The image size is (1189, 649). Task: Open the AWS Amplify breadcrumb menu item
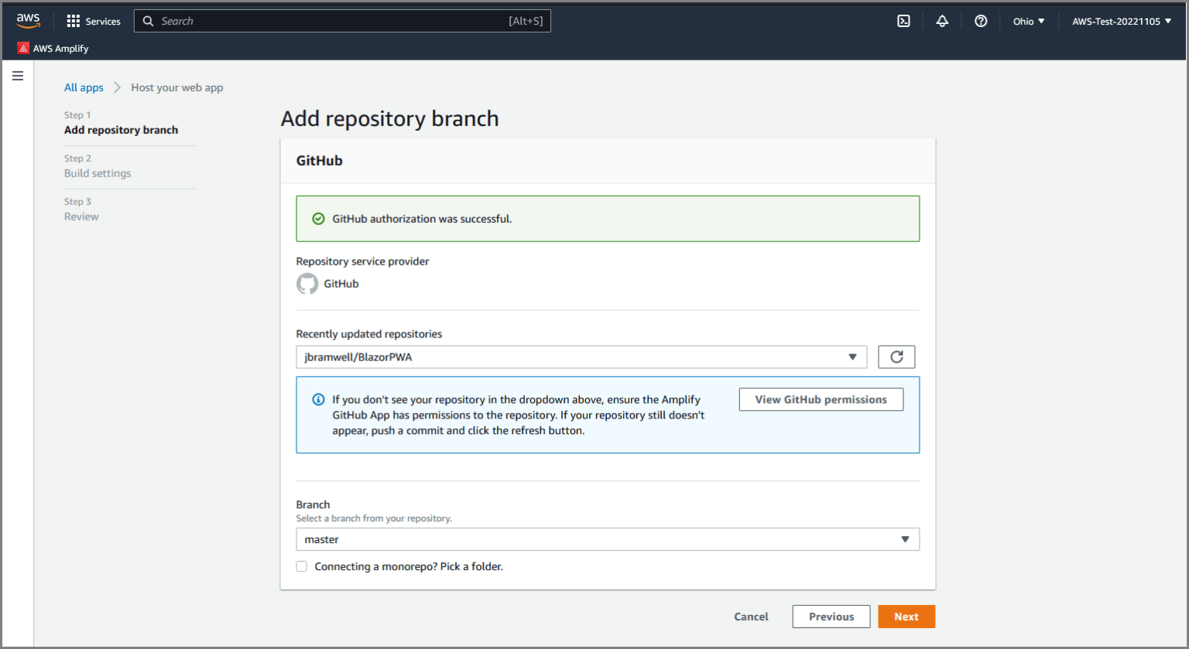52,48
